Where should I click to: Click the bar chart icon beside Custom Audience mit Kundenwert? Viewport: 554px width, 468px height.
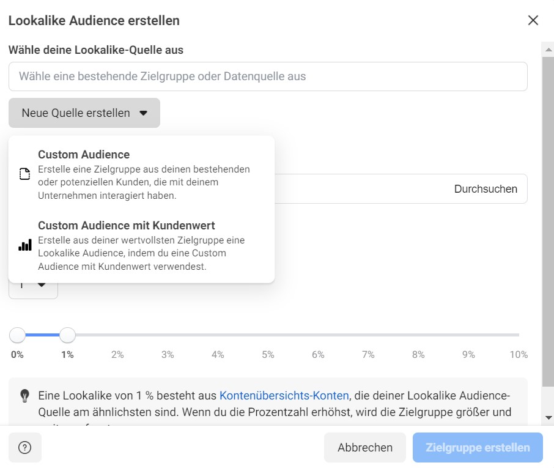coord(24,244)
